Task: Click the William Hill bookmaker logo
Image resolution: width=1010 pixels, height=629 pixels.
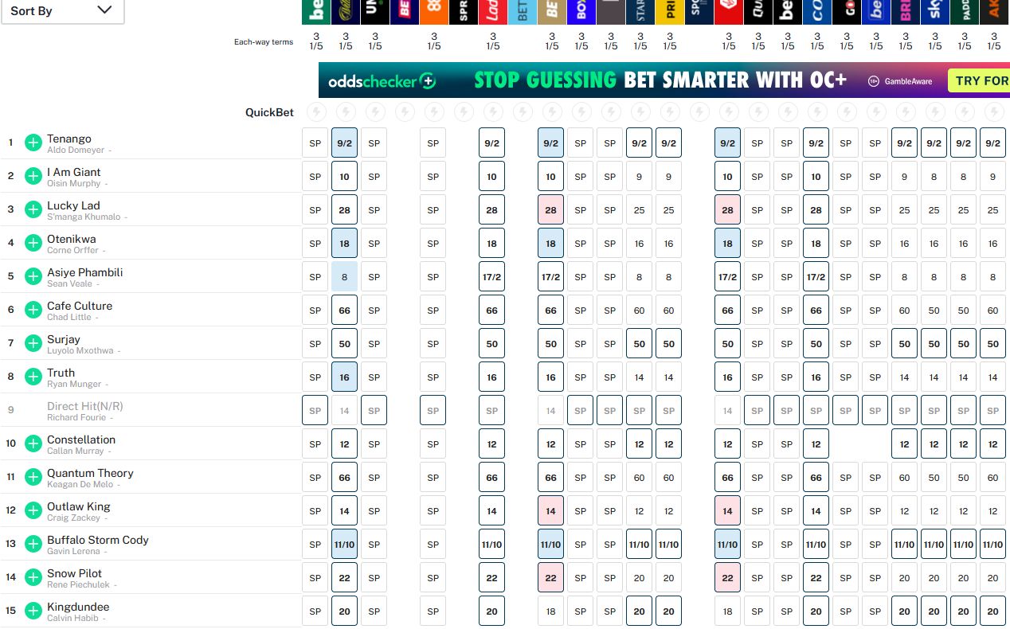Action: point(345,12)
